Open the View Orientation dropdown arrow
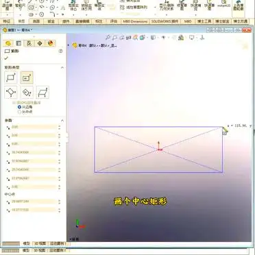Image resolution: width=255 pixels, height=255 pixels. point(147,38)
